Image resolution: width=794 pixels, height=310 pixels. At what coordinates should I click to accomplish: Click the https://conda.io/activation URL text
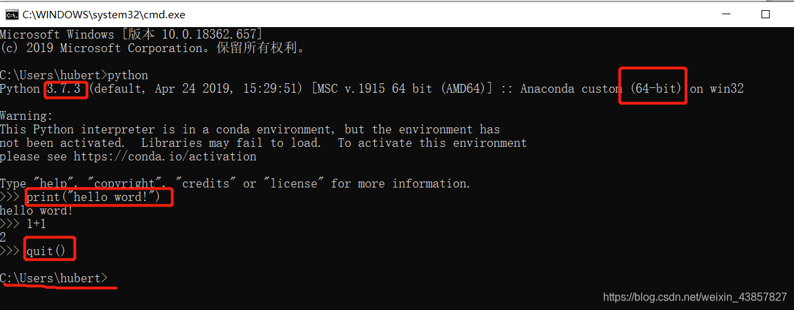click(165, 157)
